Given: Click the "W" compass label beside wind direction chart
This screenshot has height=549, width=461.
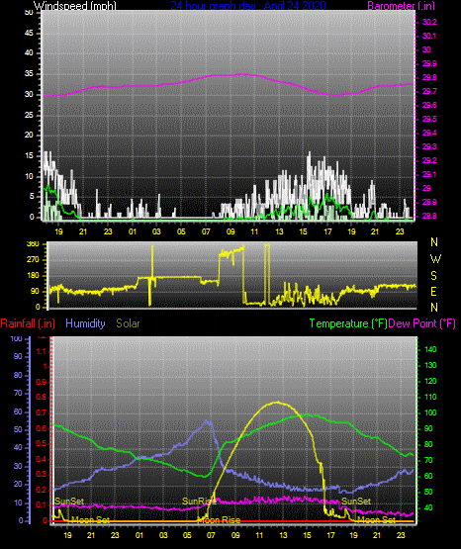Looking at the screenshot, I should 435,259.
